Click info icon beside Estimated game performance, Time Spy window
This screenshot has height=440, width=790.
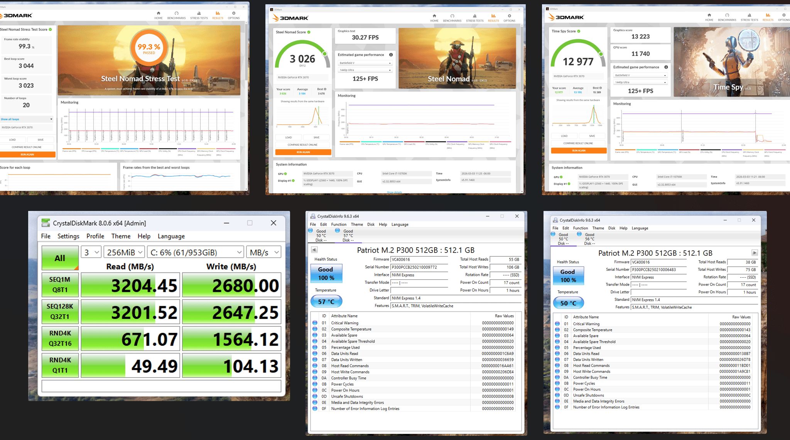coord(666,67)
